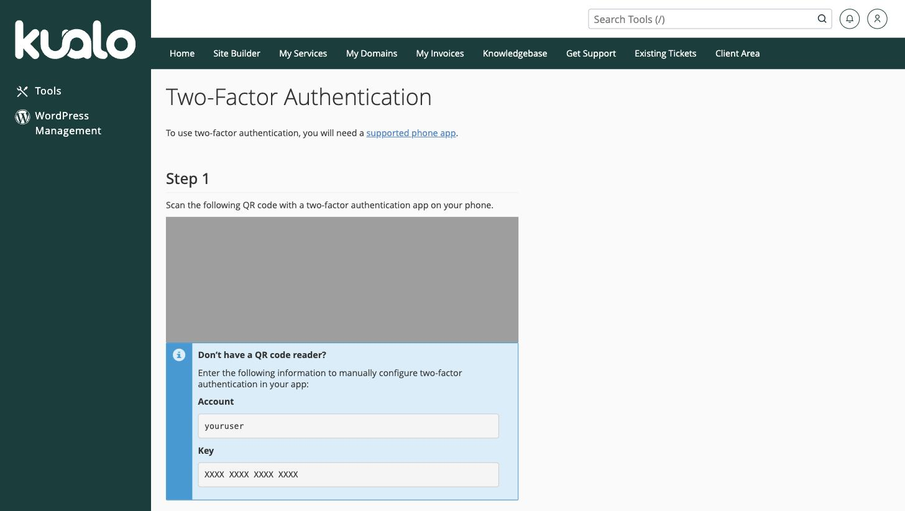This screenshot has height=511, width=905.
Task: Click the Key field with XXXX code
Action: coord(348,474)
